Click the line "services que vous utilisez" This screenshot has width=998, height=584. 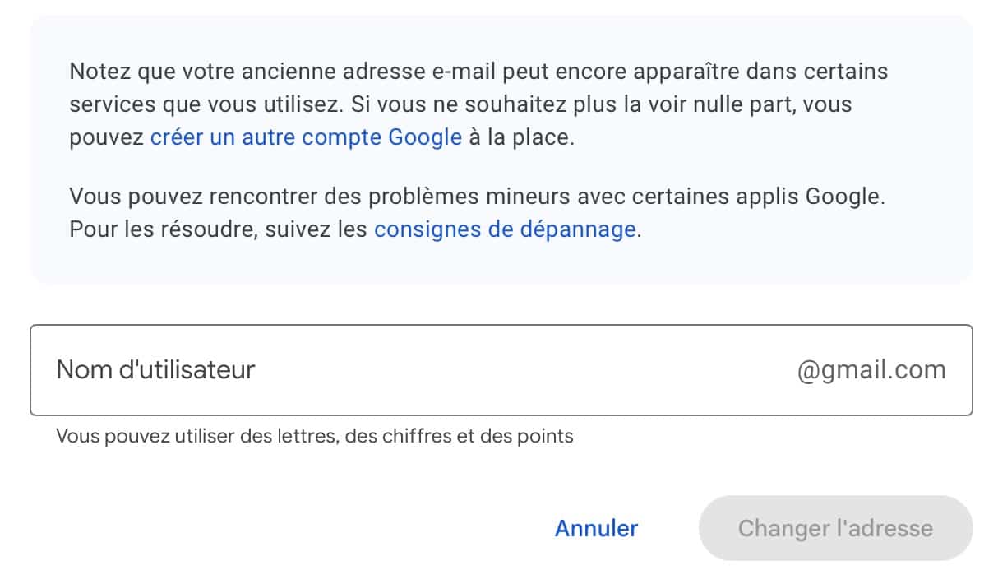pyautogui.click(x=206, y=104)
